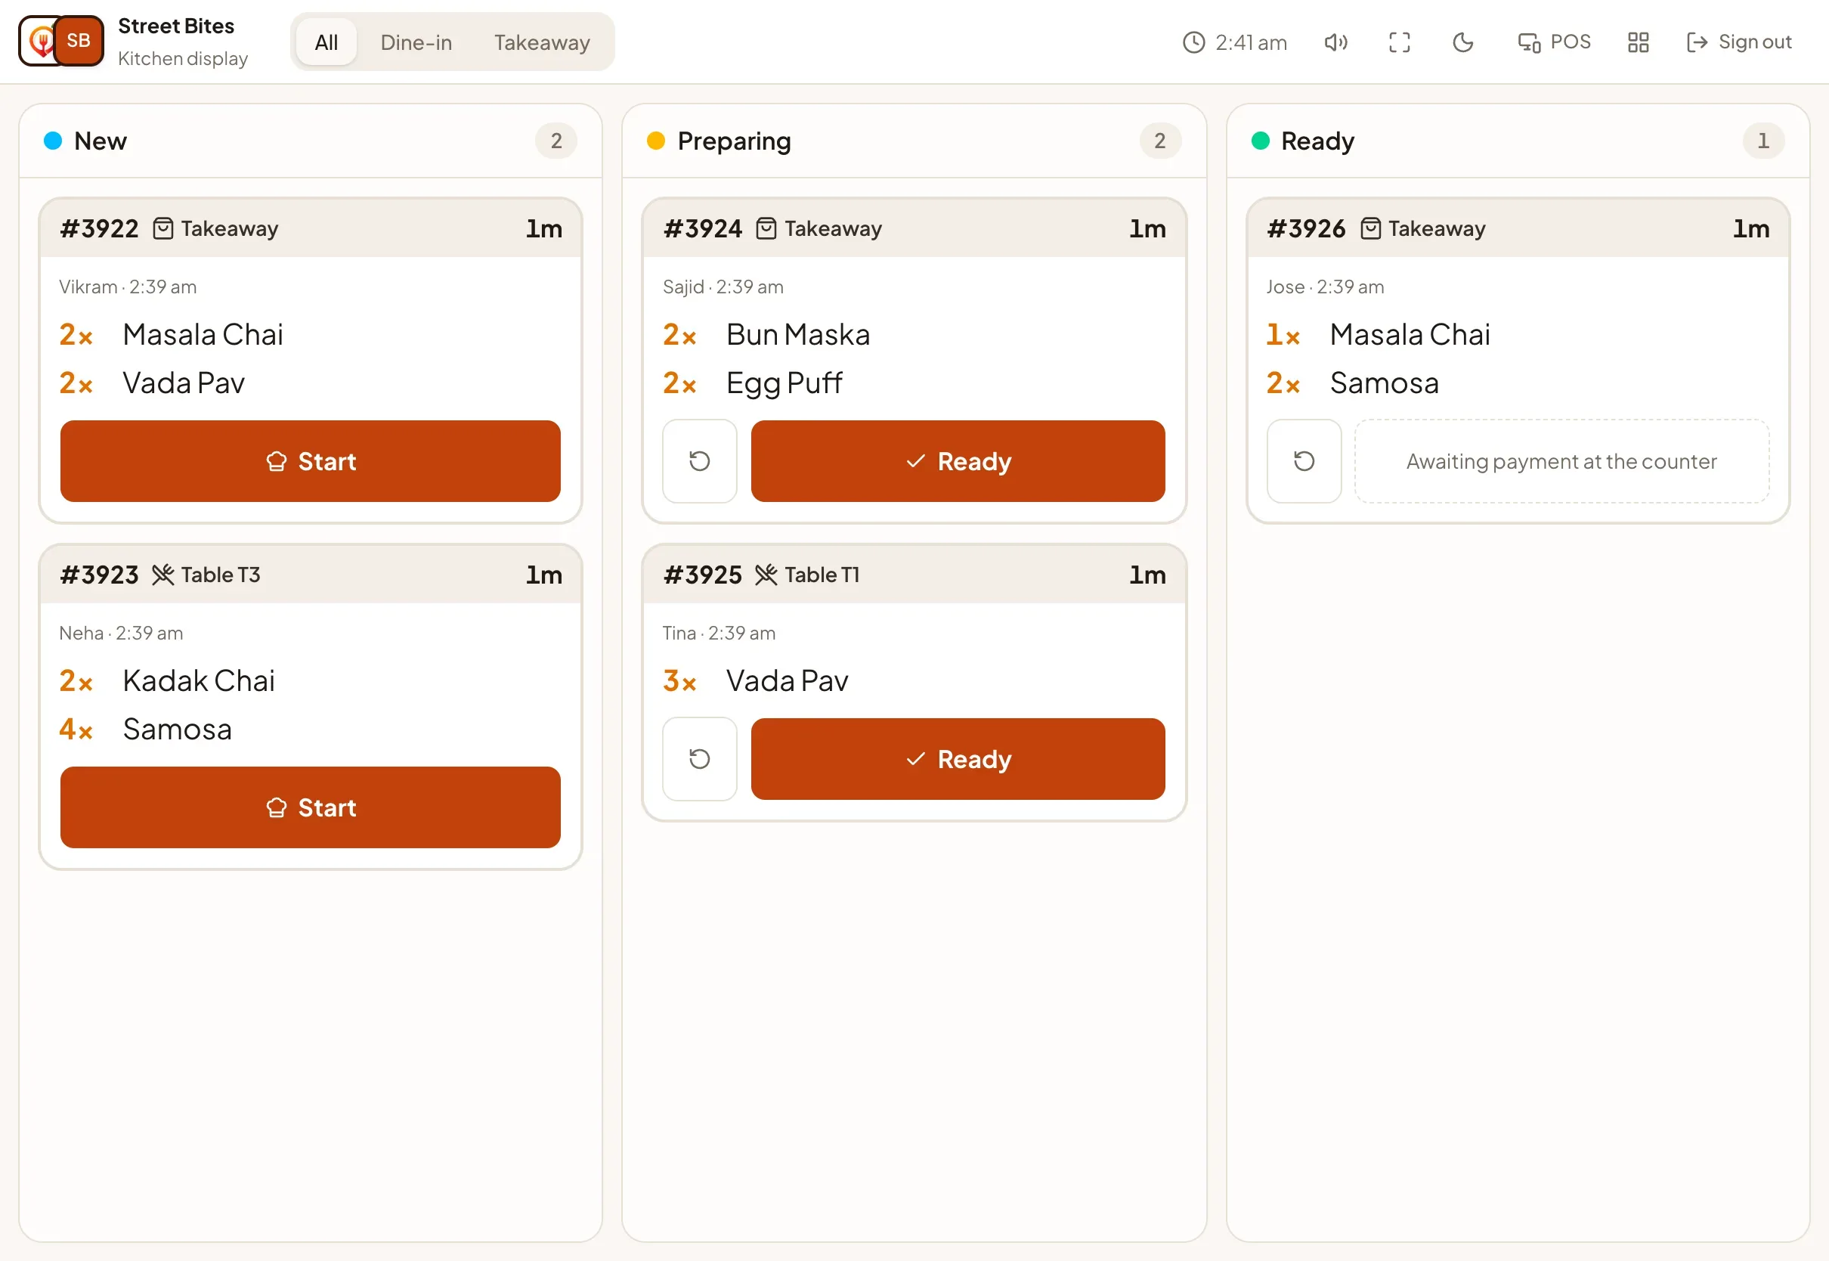Mark order #3924 as Ready
The image size is (1829, 1261).
[958, 460]
